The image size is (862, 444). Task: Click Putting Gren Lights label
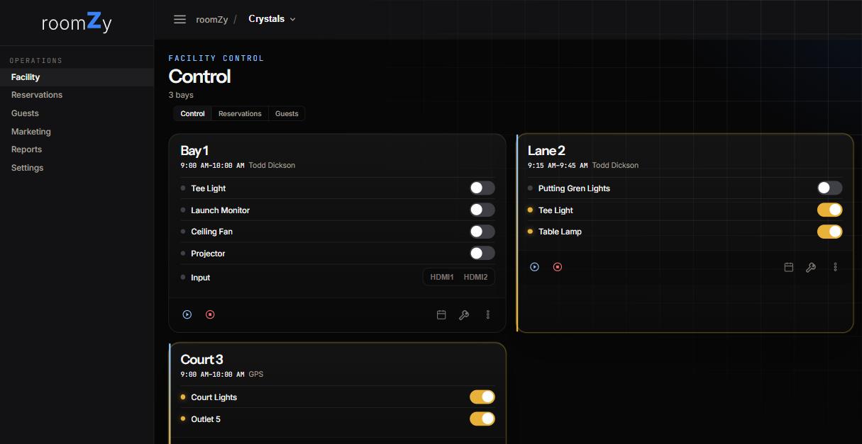tap(574, 188)
